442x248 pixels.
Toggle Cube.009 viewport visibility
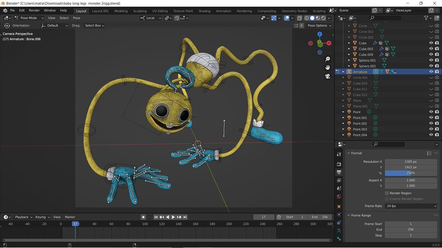(431, 54)
